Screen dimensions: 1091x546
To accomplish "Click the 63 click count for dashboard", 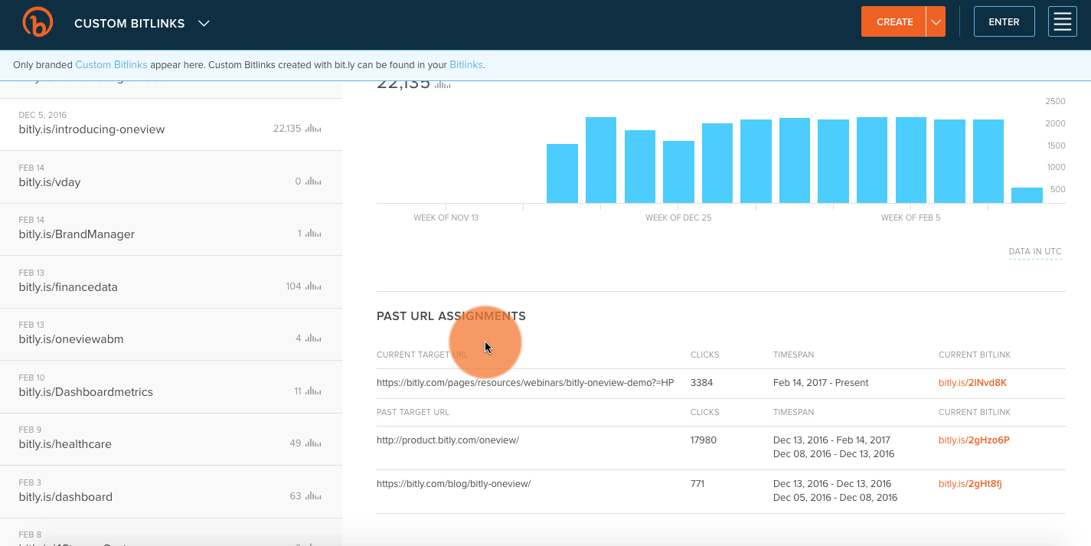I will pos(296,496).
